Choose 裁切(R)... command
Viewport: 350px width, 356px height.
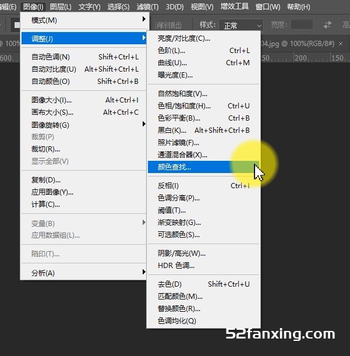click(84, 149)
